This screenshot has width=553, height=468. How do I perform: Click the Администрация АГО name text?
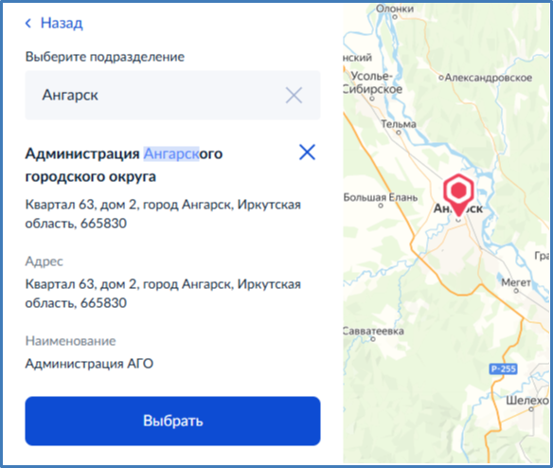(x=89, y=364)
